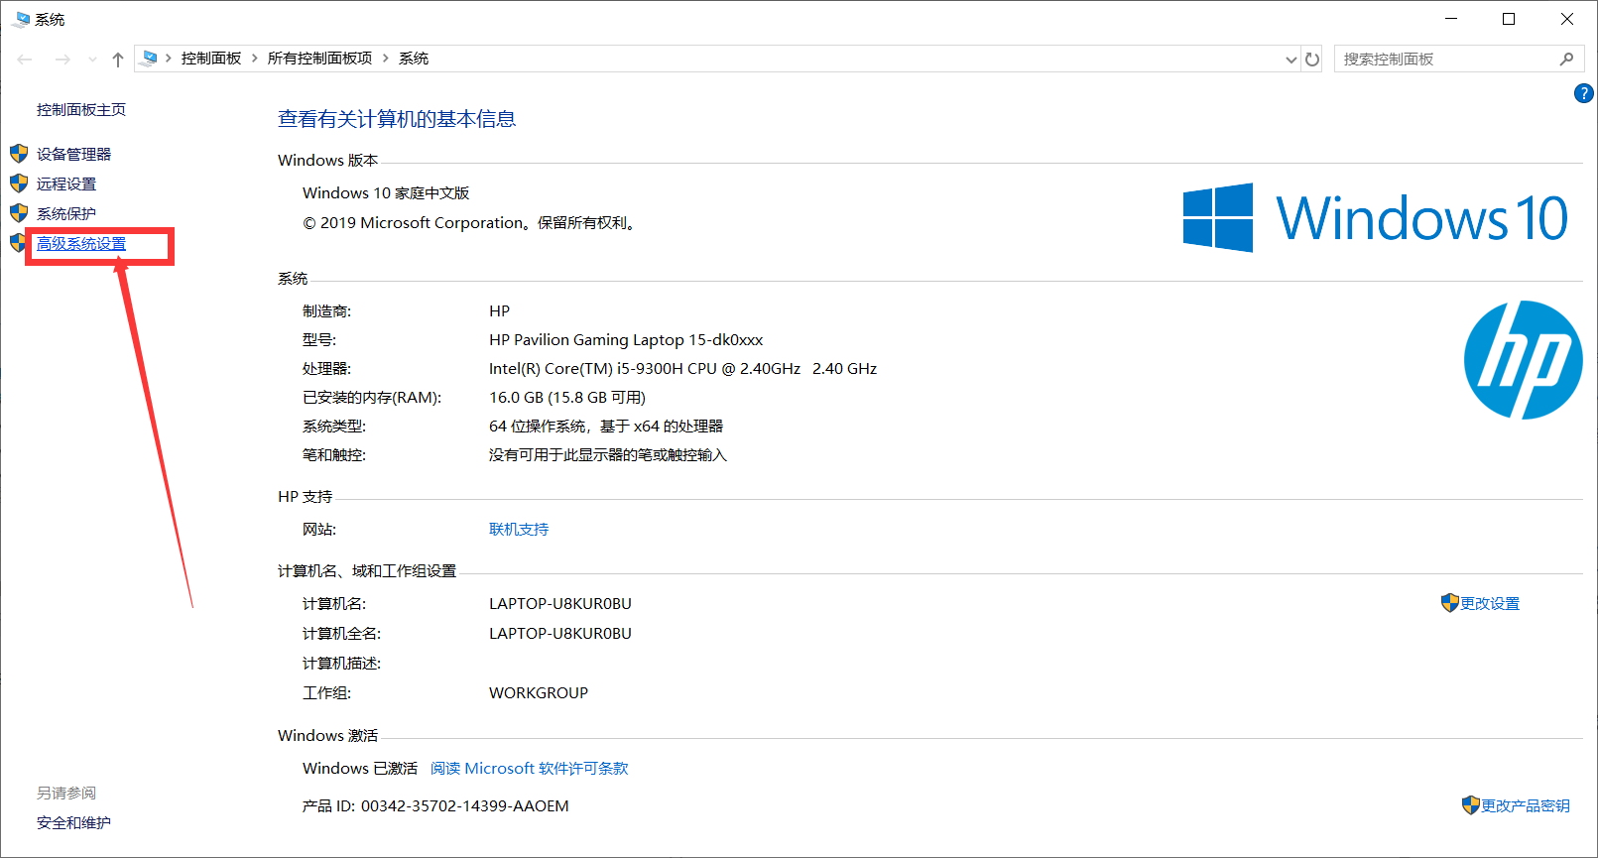1598x858 pixels.
Task: Click the shield icon beside 更改设置
Action: 1450,603
